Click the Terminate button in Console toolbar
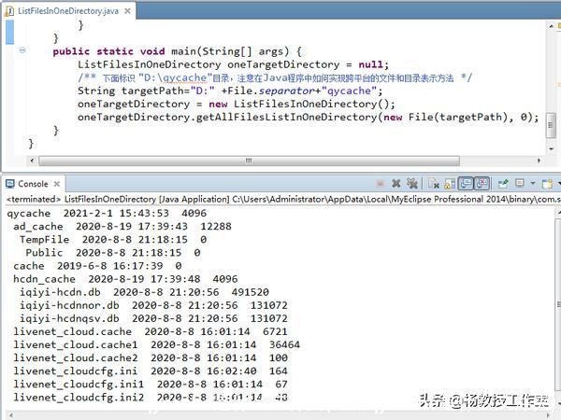561x420 pixels. tap(380, 184)
